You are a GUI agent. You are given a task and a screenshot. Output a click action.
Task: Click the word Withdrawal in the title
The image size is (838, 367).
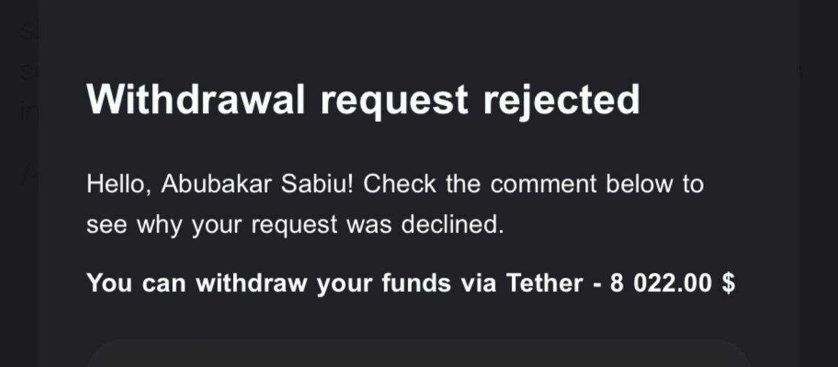[196, 99]
